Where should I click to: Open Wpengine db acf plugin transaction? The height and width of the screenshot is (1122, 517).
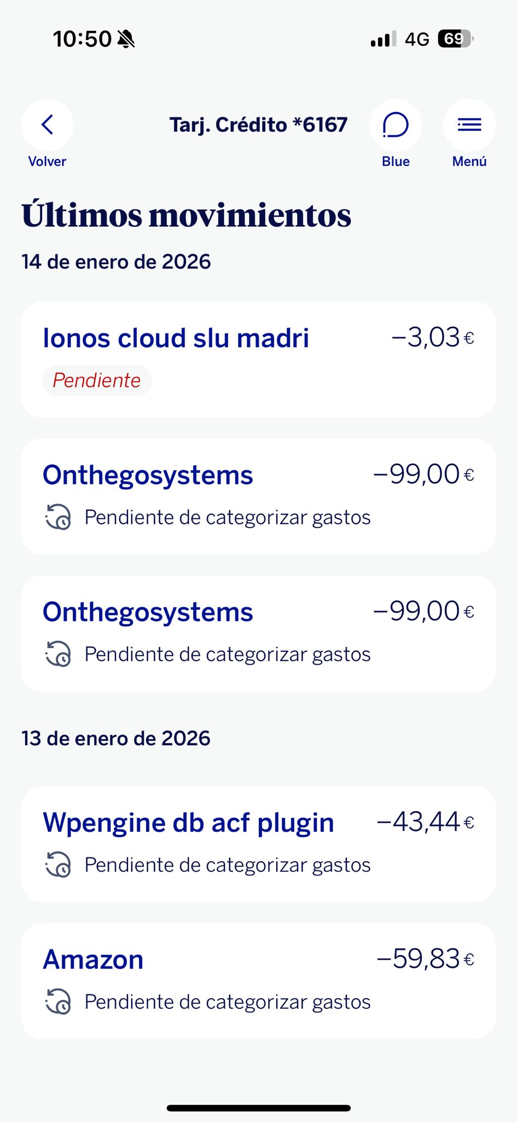189,823
